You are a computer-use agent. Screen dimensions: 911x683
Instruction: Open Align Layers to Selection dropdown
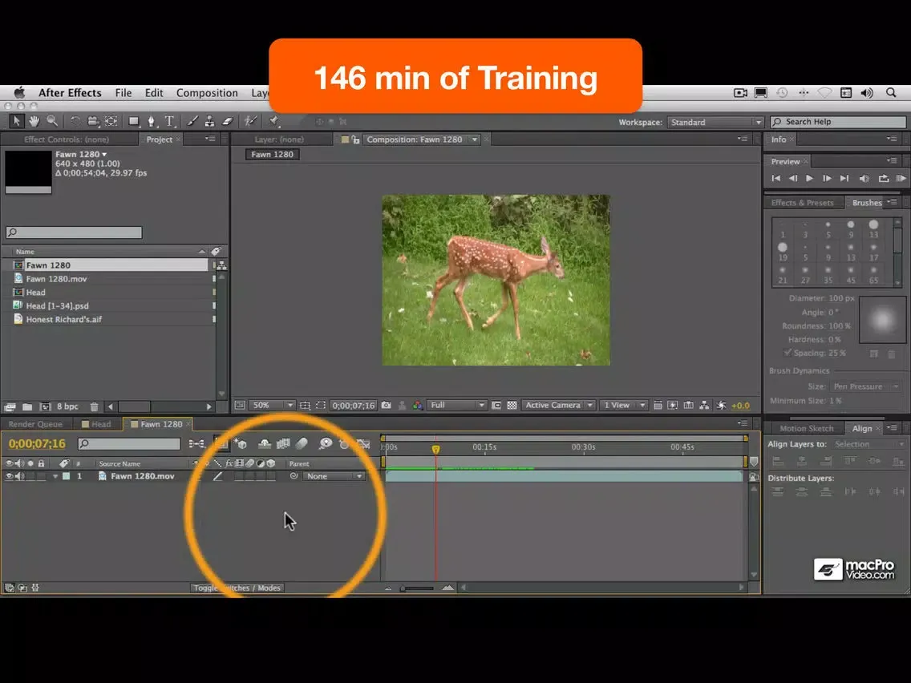tap(868, 444)
